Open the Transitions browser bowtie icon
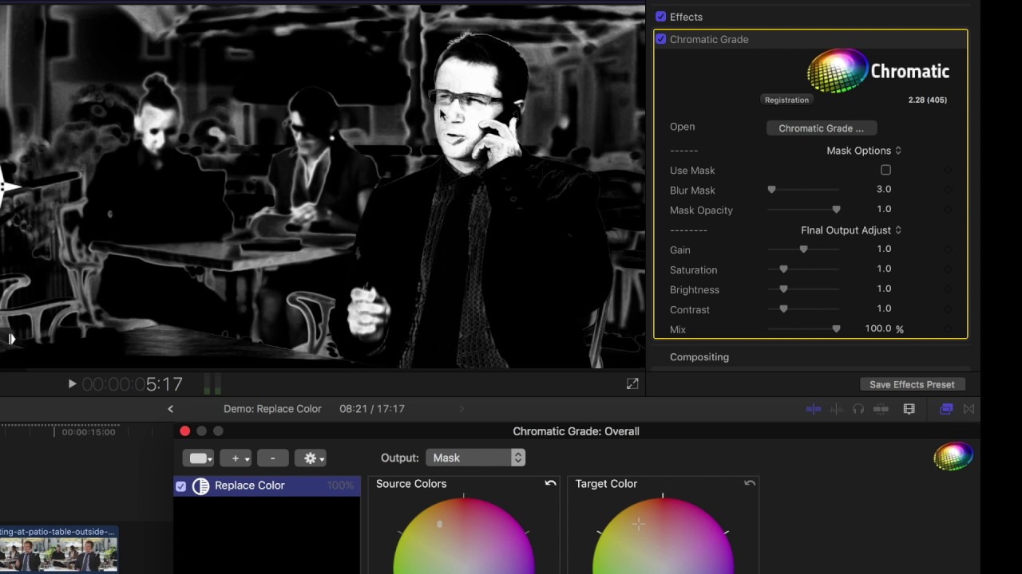This screenshot has width=1022, height=574. [x=969, y=409]
